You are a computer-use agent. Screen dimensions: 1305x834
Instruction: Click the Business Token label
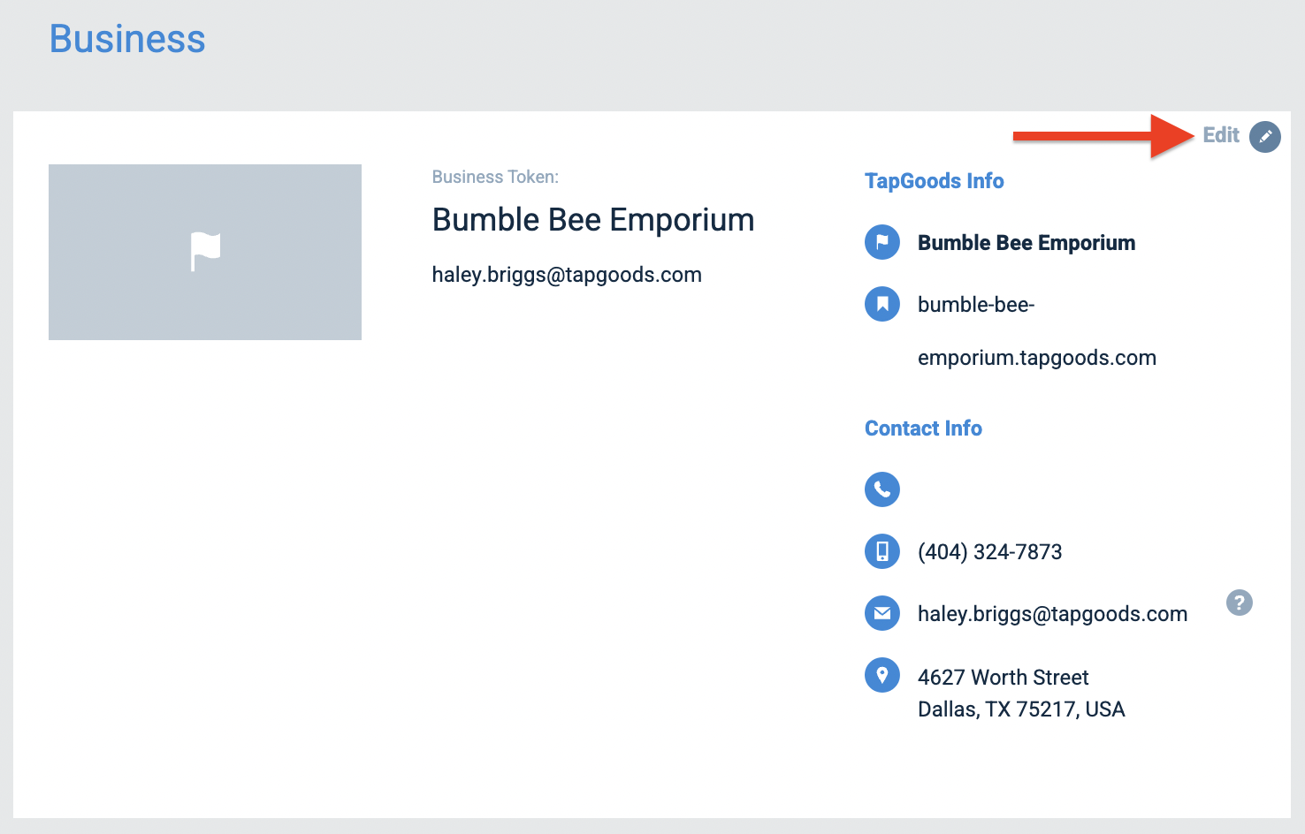click(x=495, y=177)
